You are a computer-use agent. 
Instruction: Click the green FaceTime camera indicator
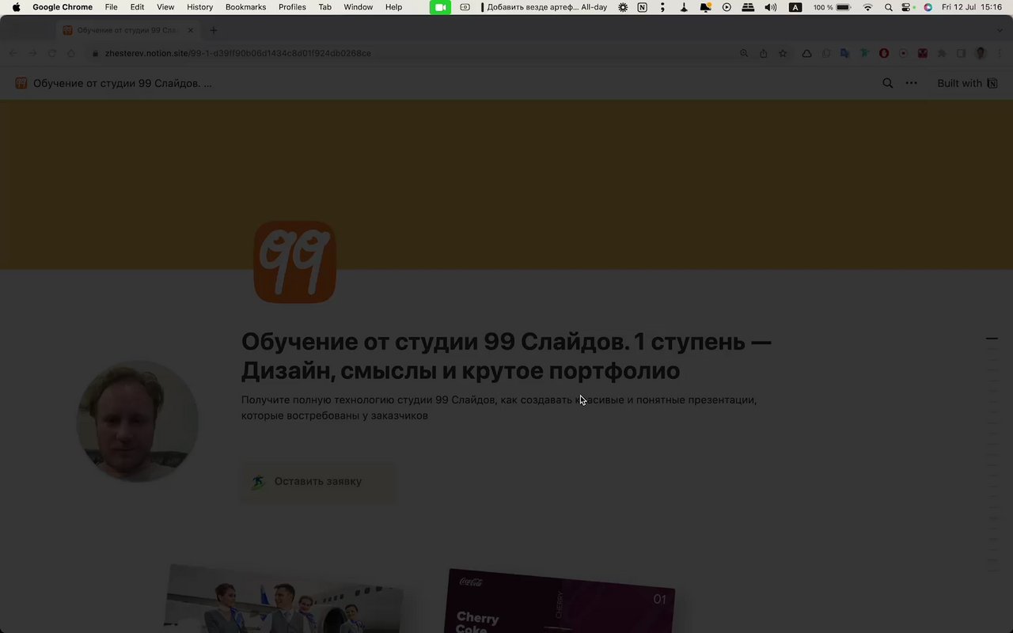(x=440, y=7)
